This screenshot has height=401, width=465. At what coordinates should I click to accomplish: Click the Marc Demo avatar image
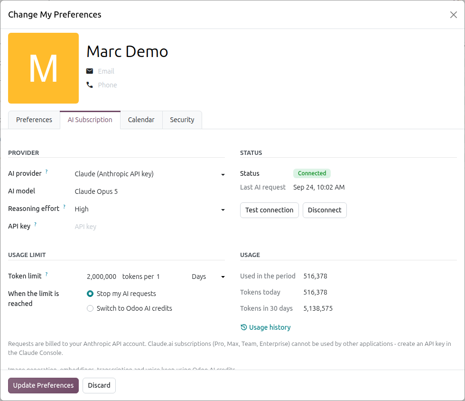pyautogui.click(x=43, y=68)
